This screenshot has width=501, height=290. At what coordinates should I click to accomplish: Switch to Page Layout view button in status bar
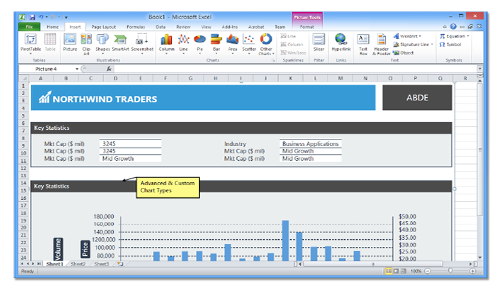(x=396, y=271)
